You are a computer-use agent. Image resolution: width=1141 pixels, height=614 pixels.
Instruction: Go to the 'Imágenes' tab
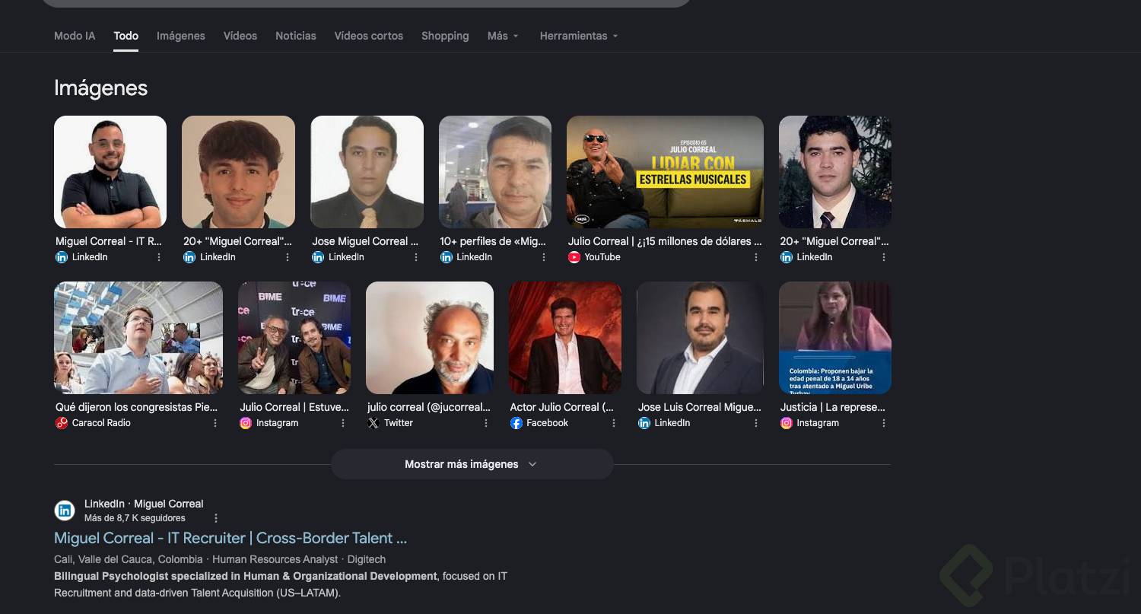point(181,36)
